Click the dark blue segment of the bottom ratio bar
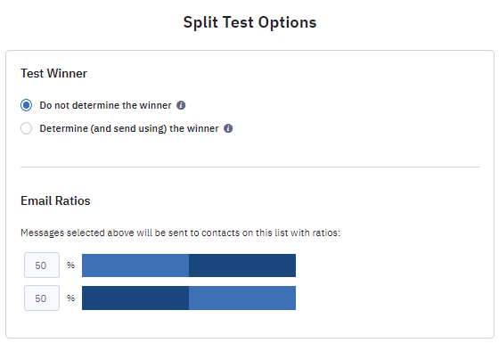Screen dimensions: 499x343 (x=135, y=298)
